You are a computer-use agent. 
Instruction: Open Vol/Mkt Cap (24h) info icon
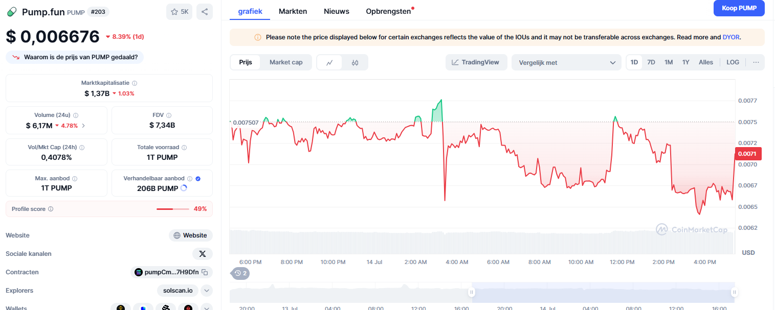(82, 147)
